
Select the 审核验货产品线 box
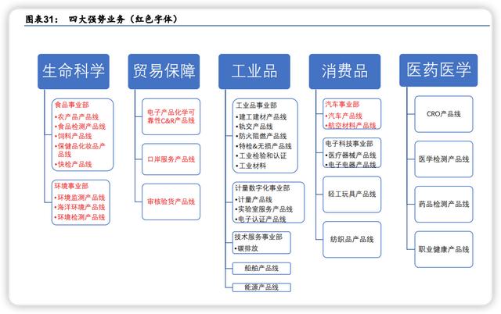coord(169,201)
